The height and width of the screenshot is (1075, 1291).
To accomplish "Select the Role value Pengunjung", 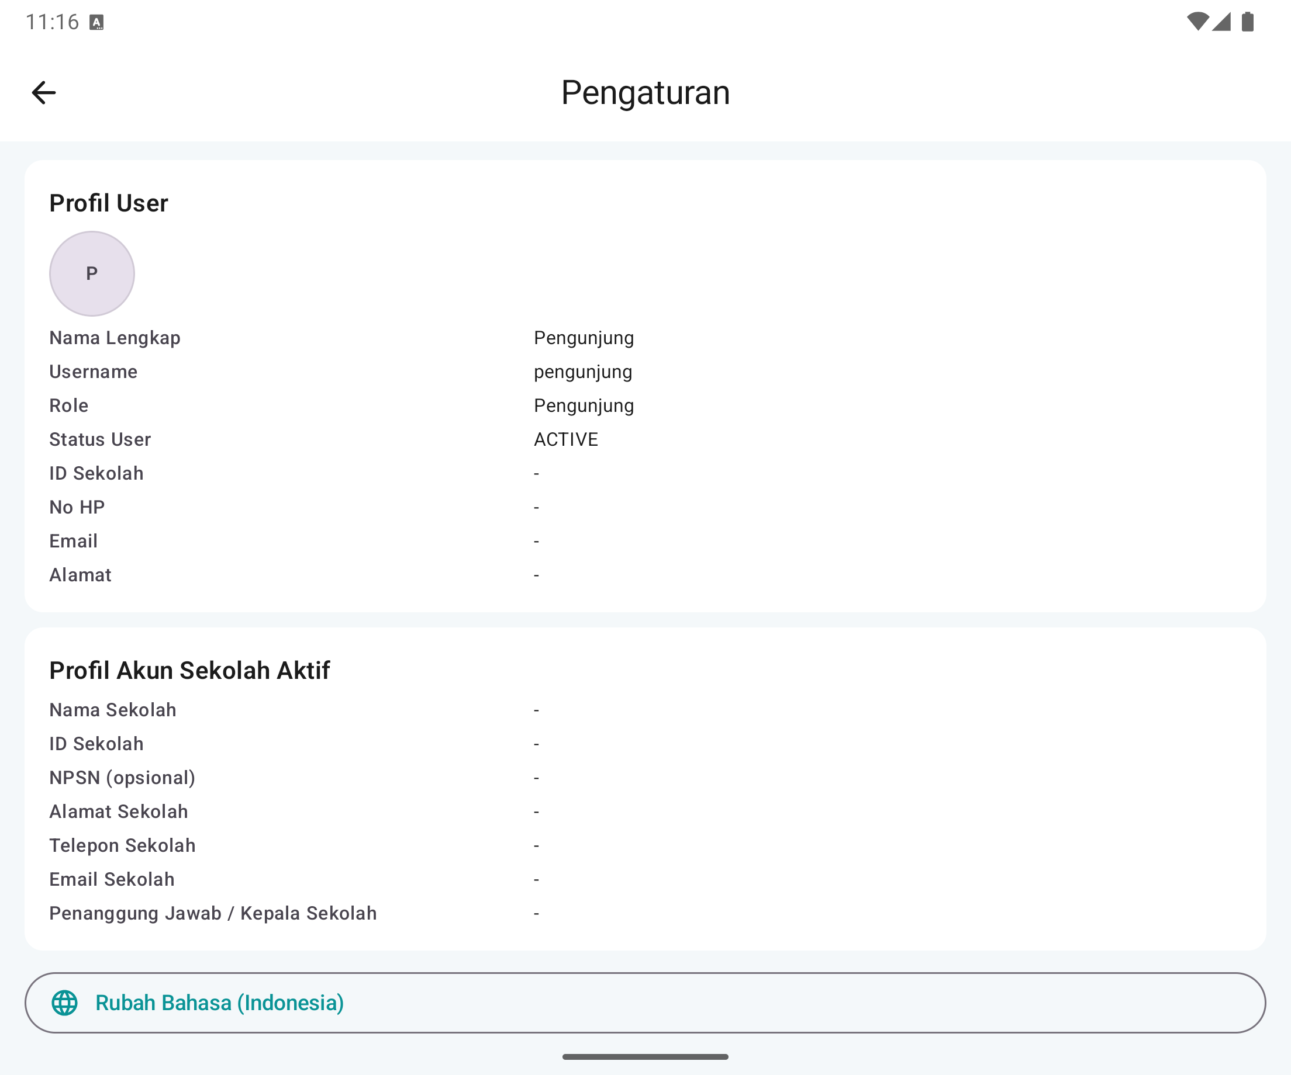I will (x=584, y=406).
